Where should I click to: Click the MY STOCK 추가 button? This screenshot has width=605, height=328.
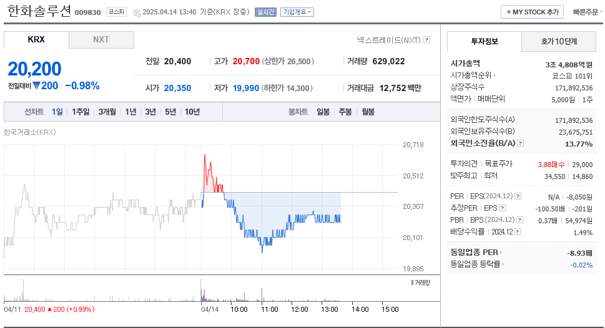tap(532, 12)
